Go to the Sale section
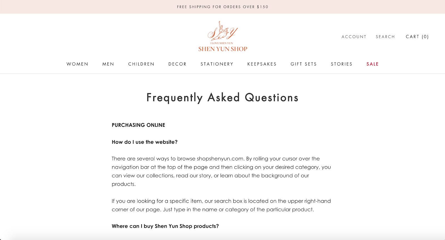The width and height of the screenshot is (445, 240). [x=373, y=64]
